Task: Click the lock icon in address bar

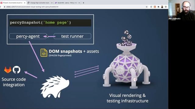Action: point(5,7)
